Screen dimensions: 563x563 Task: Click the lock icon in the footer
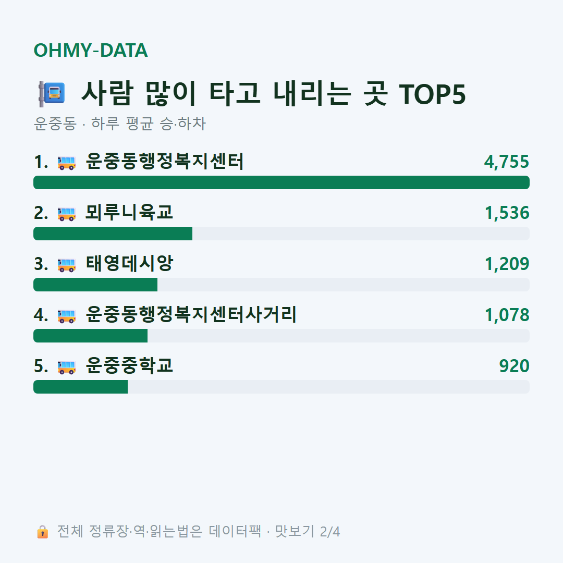pyautogui.click(x=42, y=531)
